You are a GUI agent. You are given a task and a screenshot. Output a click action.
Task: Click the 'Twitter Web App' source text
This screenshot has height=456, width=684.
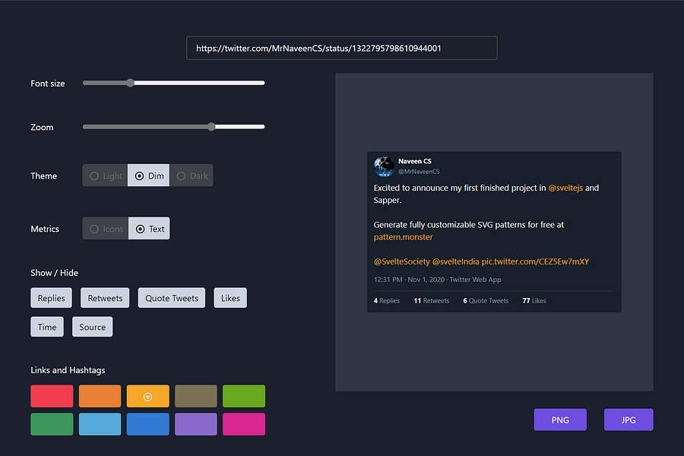point(476,279)
